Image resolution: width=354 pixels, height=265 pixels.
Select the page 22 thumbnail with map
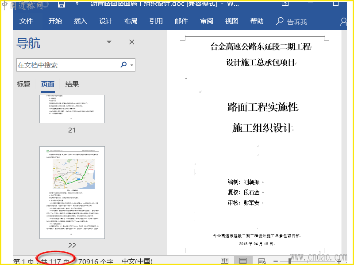point(72,193)
